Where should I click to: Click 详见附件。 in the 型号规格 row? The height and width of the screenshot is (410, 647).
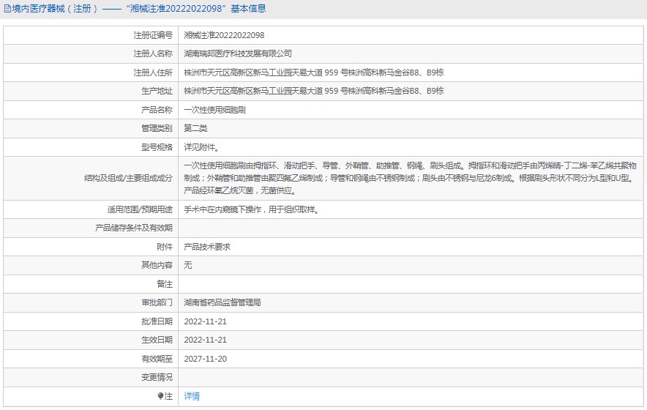coord(201,147)
